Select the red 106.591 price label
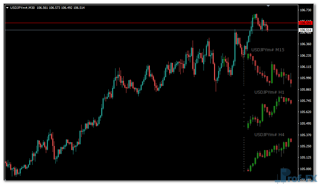Image resolution: width=318 pixels, height=184 pixels. 305,23
